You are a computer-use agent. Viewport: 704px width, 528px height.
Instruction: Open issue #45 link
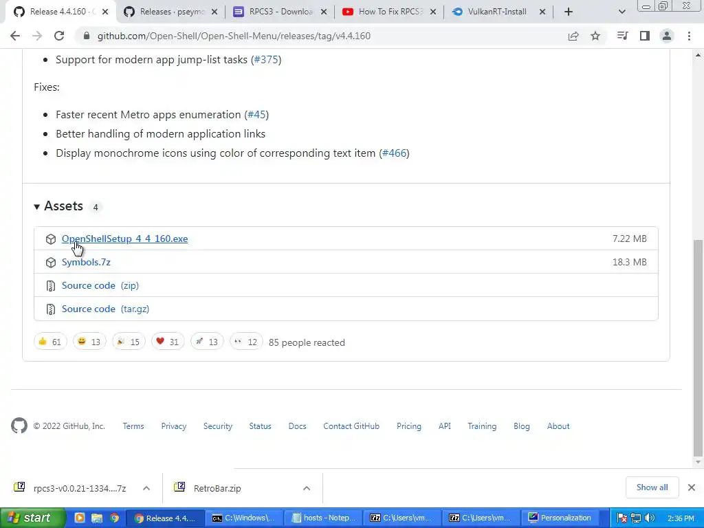click(x=257, y=115)
